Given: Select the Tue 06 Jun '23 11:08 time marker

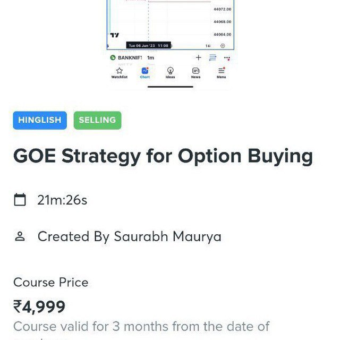Looking at the screenshot, I should (x=149, y=46).
